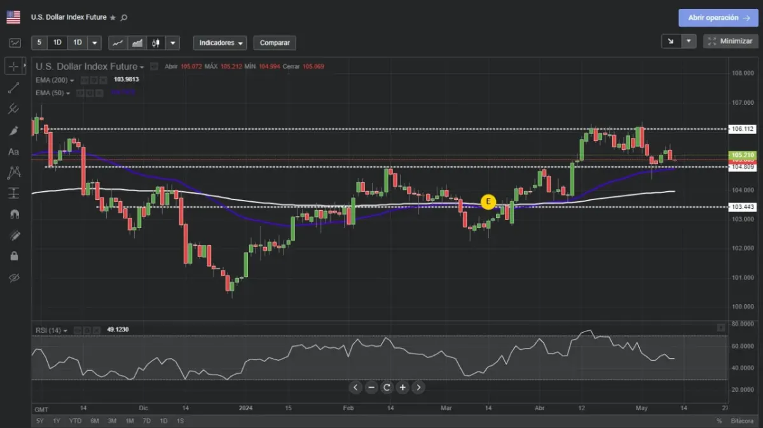Select the brush drawing tool
The image size is (763, 428).
14,131
